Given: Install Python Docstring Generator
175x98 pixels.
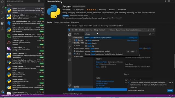Looking at the screenshot, I should coord(42,38).
